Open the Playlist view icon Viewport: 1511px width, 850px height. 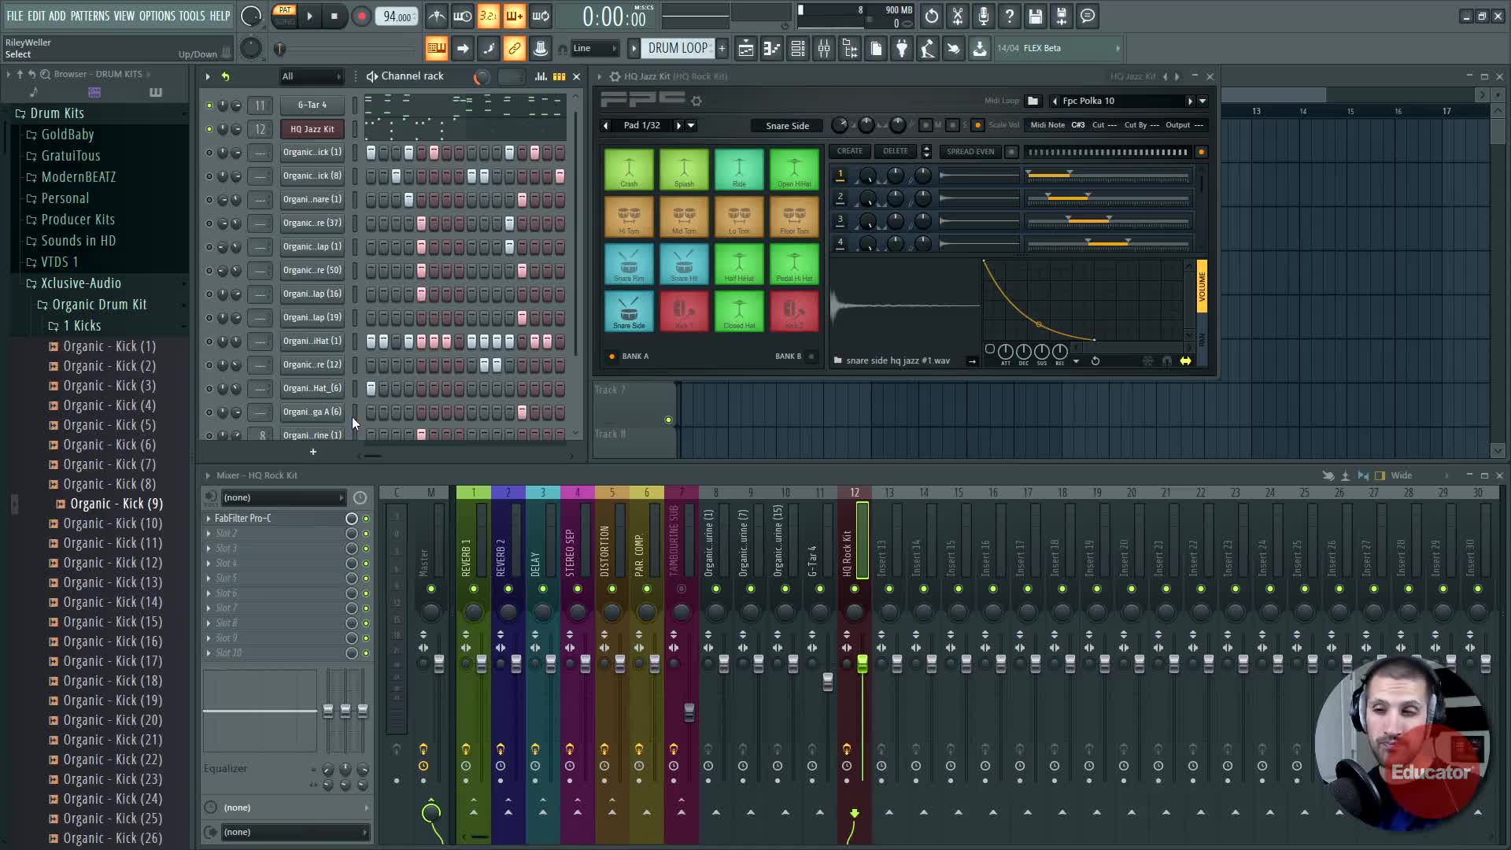[x=745, y=49]
